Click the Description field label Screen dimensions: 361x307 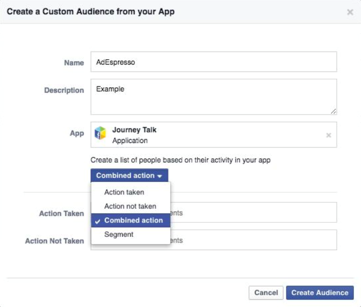64,90
